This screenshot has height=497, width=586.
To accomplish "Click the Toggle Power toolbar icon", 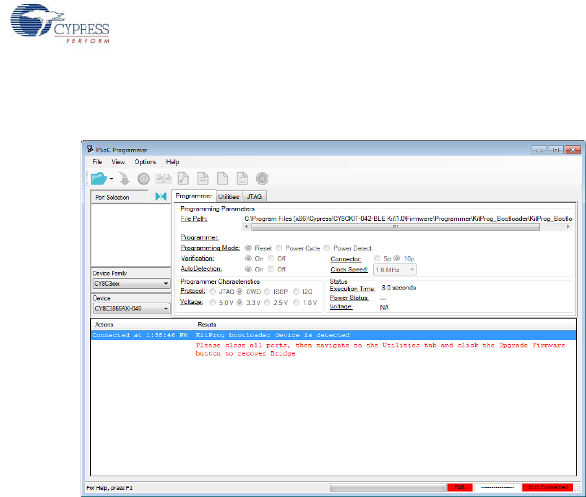I will (x=143, y=179).
